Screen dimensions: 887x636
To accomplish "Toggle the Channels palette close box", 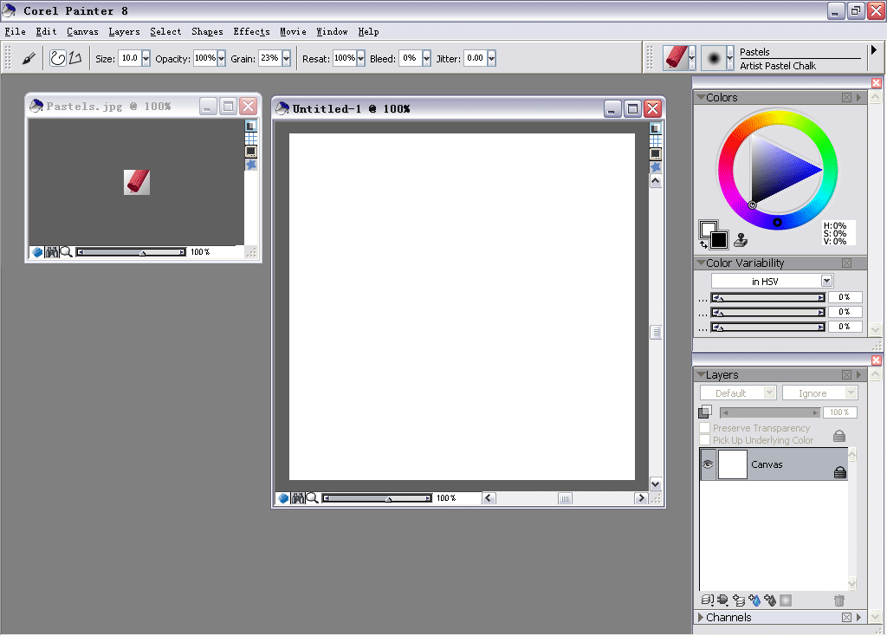I will pyautogui.click(x=846, y=617).
